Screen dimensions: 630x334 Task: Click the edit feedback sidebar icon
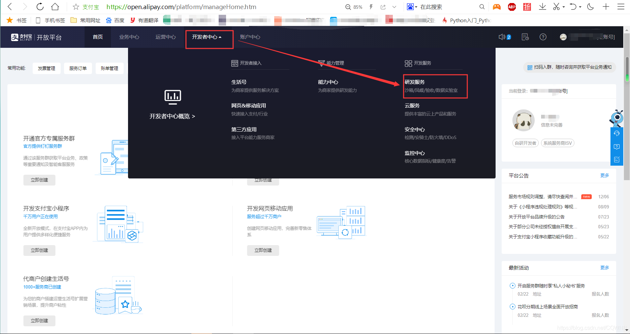point(617,160)
